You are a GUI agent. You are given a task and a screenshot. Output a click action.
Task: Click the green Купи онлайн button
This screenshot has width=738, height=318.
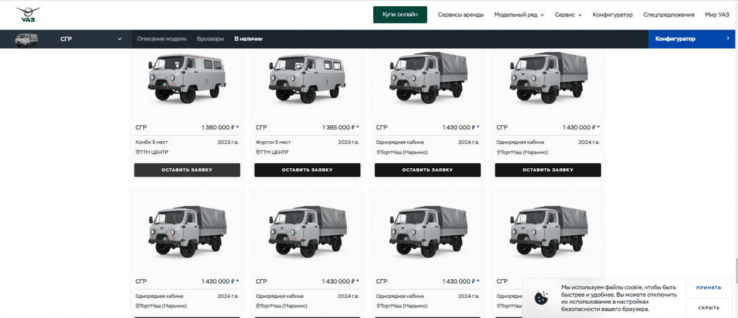[x=400, y=15]
